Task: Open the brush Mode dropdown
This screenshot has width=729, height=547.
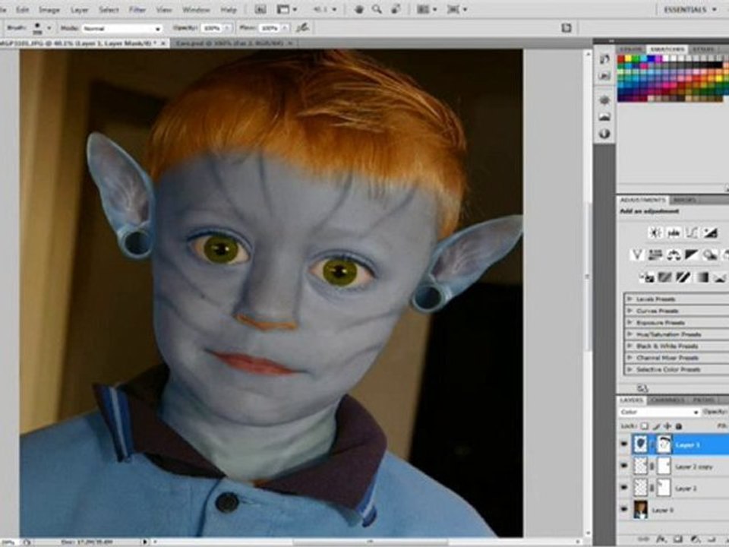Action: point(121,28)
